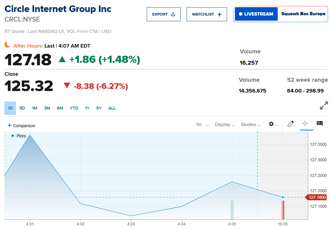Click the 4:03 time axis label
331x229 pixels.
(x=131, y=224)
